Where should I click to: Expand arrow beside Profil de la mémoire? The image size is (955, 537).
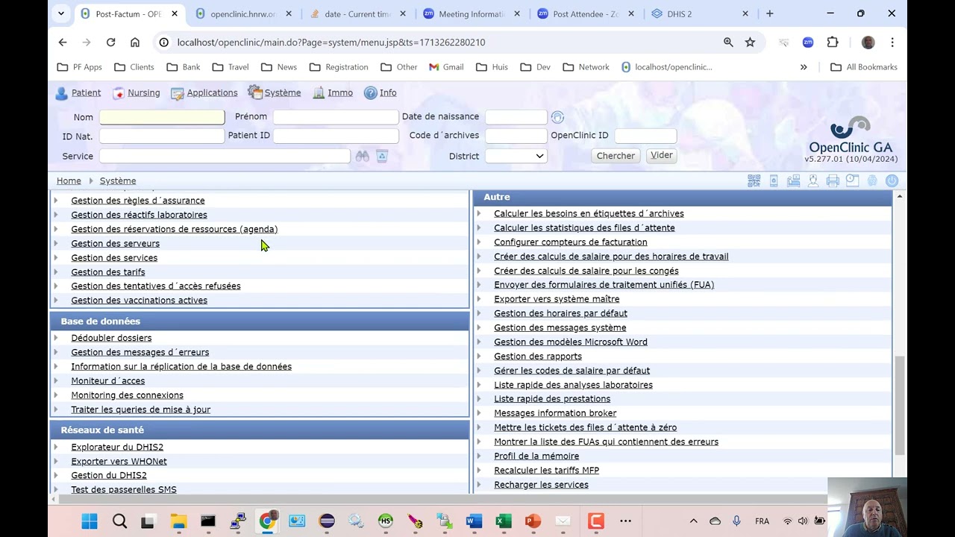[x=479, y=456]
